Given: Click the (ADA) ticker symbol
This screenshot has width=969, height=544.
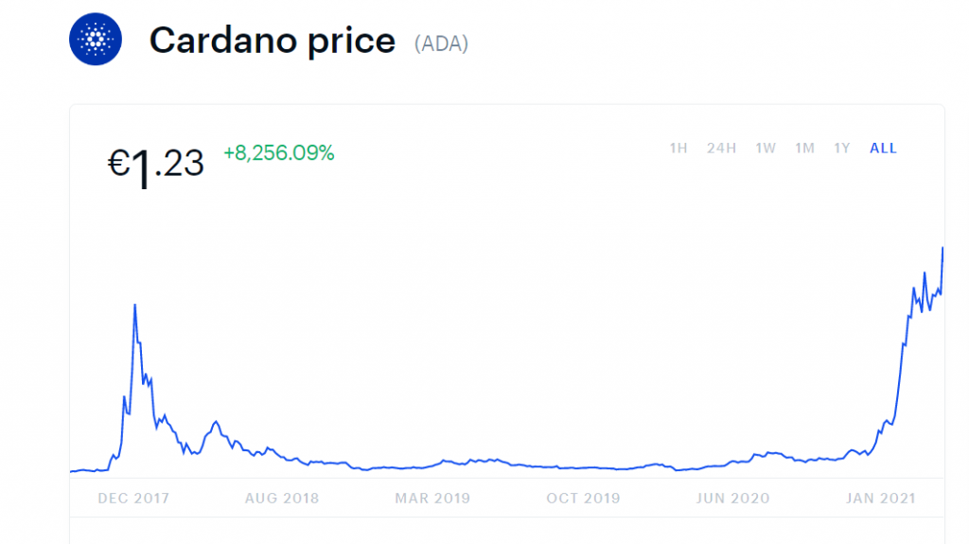Looking at the screenshot, I should coord(441,44).
